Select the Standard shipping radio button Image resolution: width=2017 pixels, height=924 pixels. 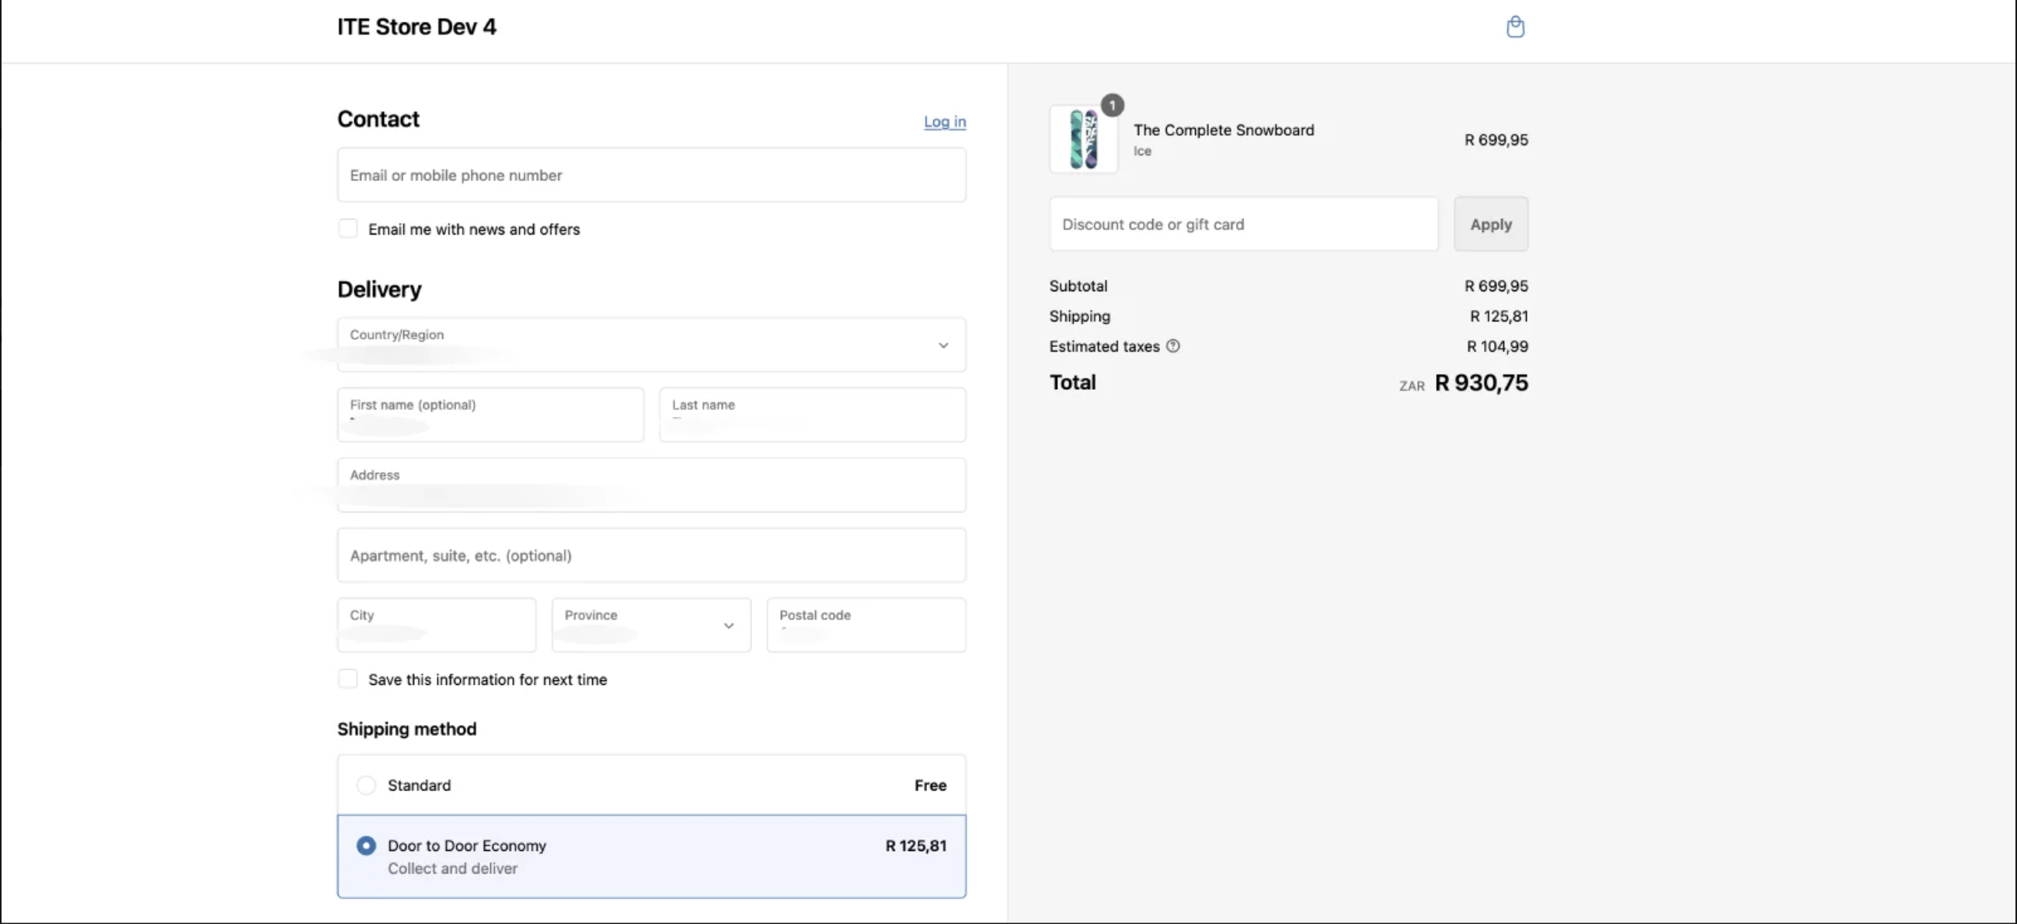(x=367, y=785)
